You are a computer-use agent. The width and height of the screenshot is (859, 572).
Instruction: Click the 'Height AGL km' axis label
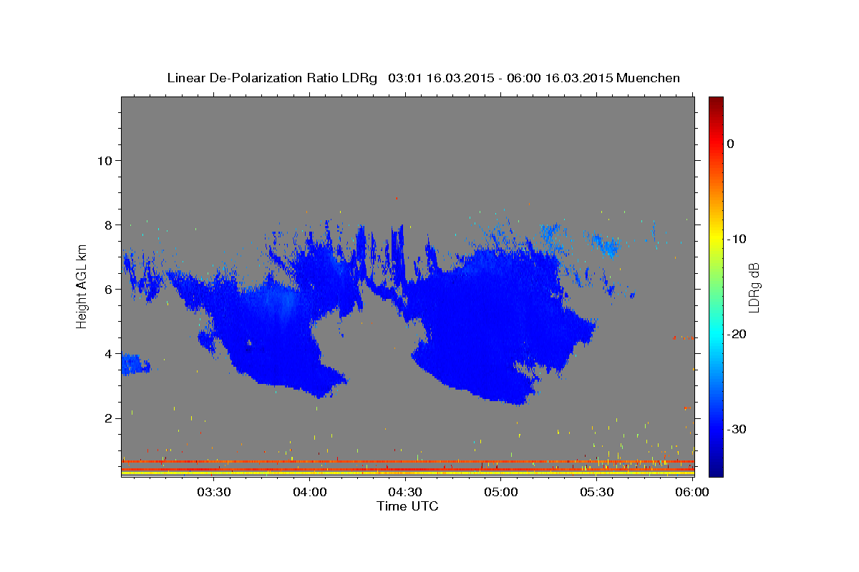coord(82,286)
